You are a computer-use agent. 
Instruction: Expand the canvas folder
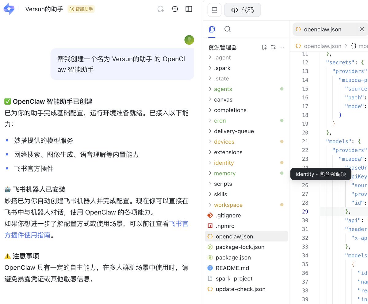click(x=246, y=100)
